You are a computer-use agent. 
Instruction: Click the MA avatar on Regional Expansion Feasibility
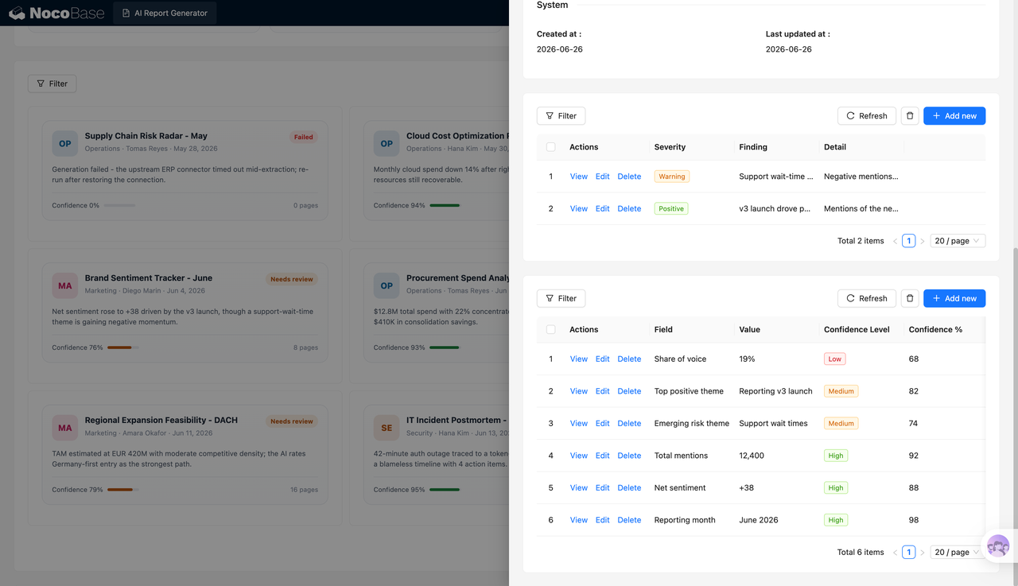(65, 428)
